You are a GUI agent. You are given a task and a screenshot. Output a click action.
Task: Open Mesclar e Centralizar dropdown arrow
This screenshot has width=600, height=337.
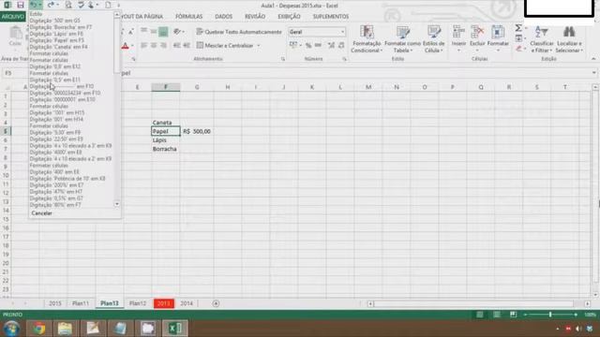pyautogui.click(x=259, y=46)
